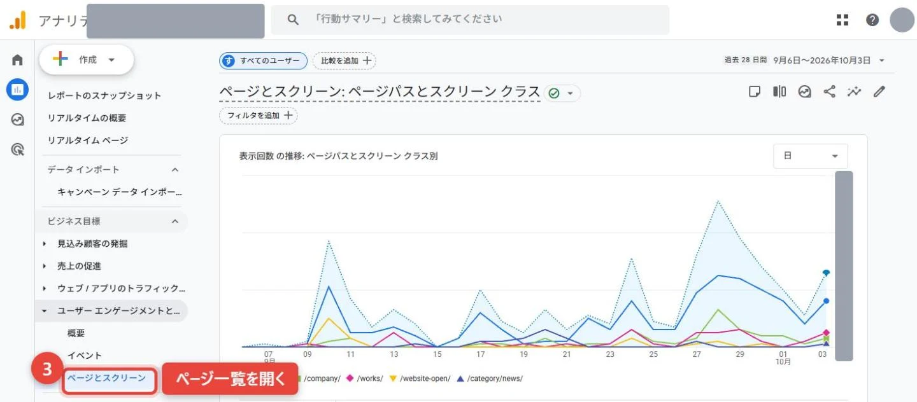Share this report
917x402 pixels.
829,92
